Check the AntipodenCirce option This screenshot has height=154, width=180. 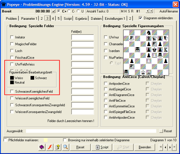105,83
